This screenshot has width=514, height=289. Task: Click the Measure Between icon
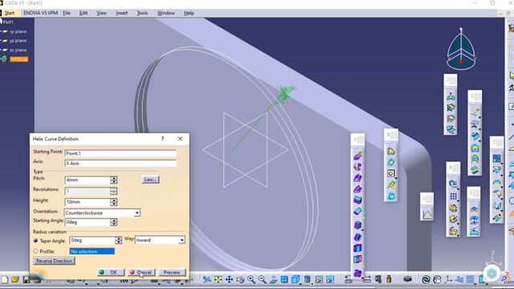tap(366, 279)
